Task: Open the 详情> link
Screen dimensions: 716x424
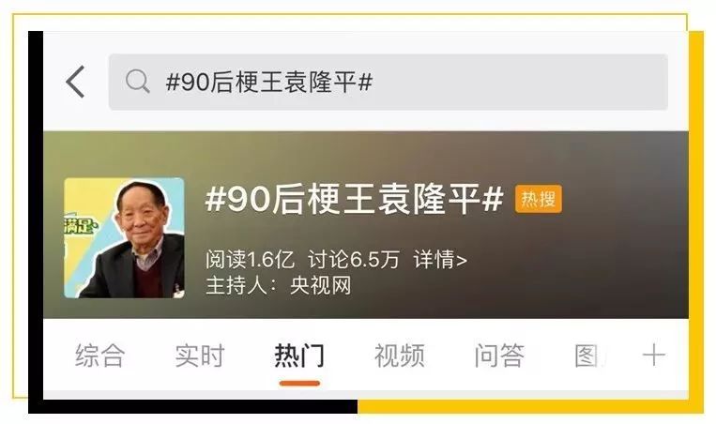Action: pos(440,259)
